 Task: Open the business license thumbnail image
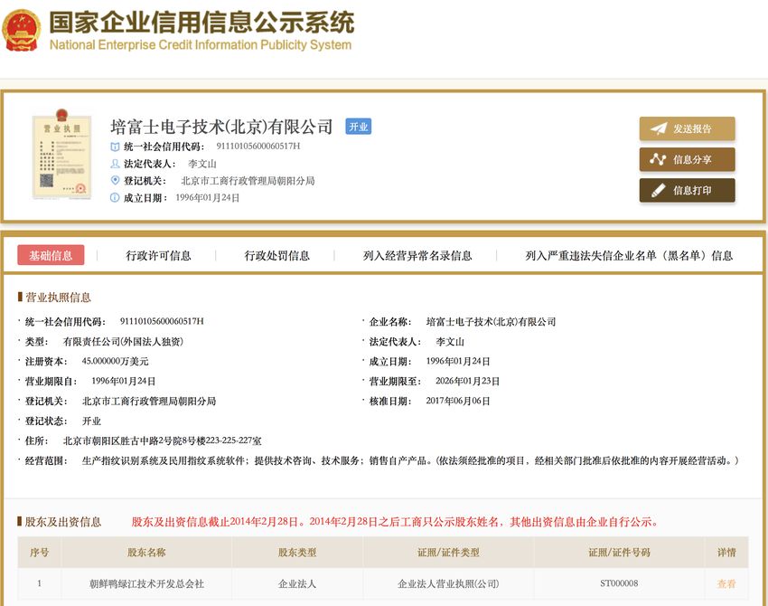click(x=61, y=155)
